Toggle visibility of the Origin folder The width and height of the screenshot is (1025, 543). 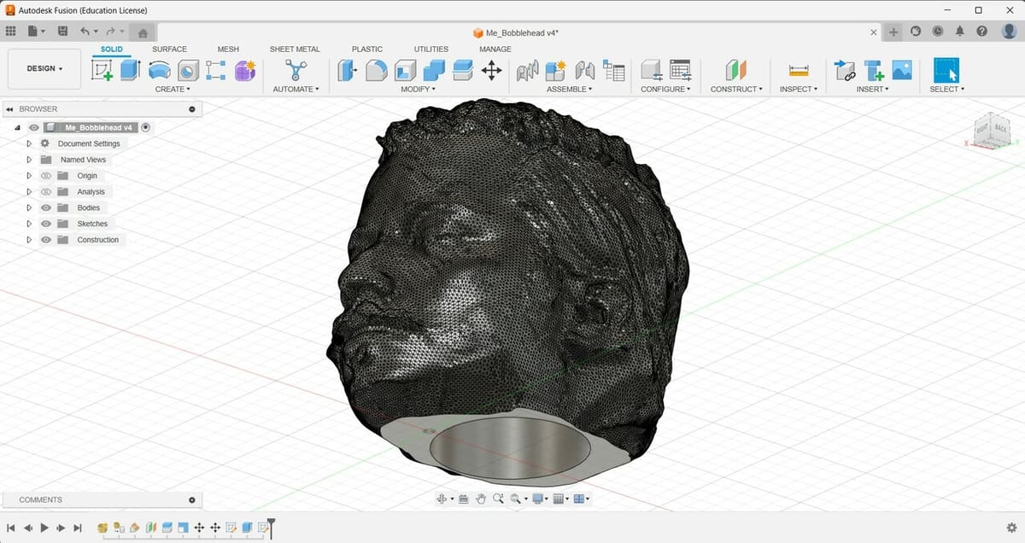point(46,176)
